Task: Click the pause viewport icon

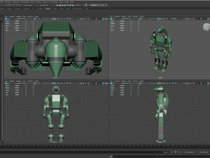Action: tap(78, 5)
